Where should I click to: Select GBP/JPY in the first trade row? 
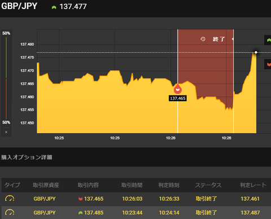point(45,199)
